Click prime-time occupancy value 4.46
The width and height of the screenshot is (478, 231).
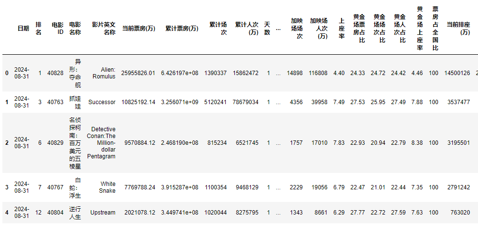click(417, 73)
